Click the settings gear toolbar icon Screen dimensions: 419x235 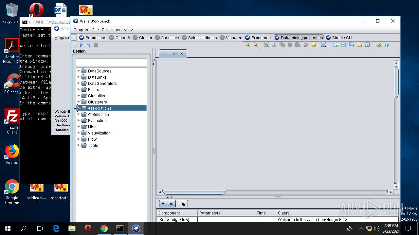tap(379, 45)
